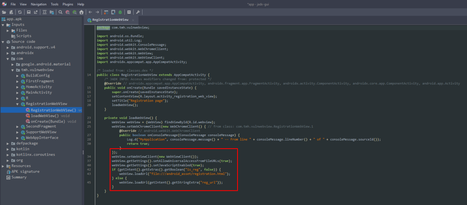Open the Tools menu
The image size is (467, 205).
pyautogui.click(x=54, y=4)
